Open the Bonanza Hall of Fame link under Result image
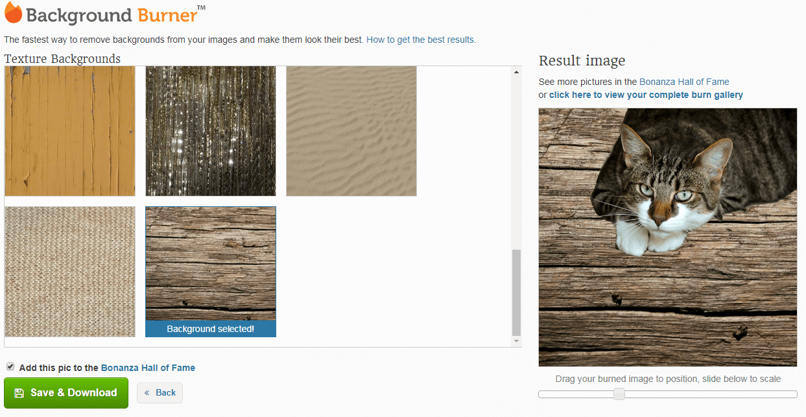The width and height of the screenshot is (806, 417). click(x=684, y=82)
